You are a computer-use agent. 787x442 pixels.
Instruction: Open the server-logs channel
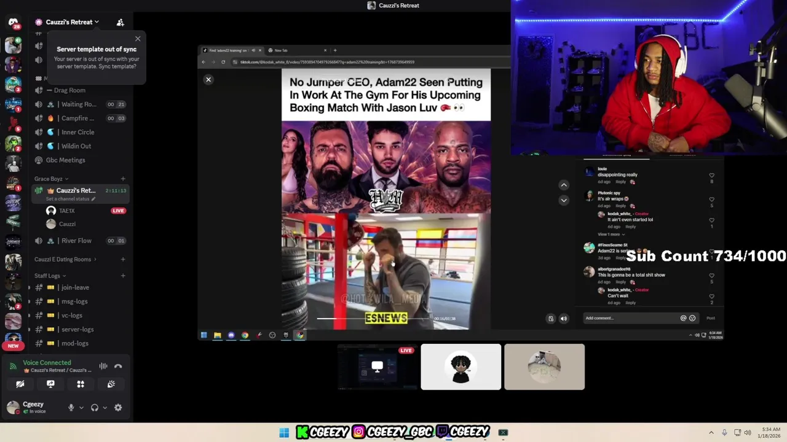81,330
